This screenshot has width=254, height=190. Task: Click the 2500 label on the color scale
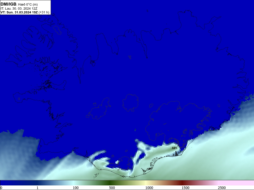point(222,188)
